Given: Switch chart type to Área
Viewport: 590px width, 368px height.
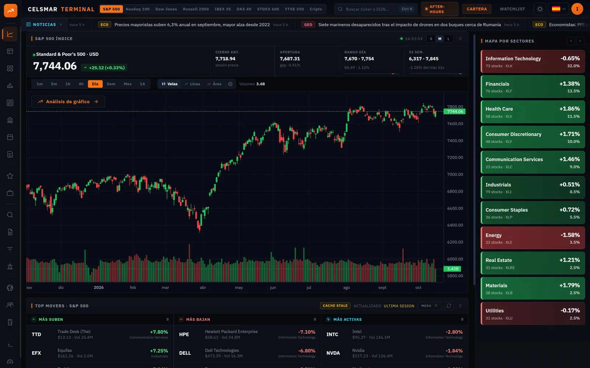Looking at the screenshot, I should [x=215, y=84].
